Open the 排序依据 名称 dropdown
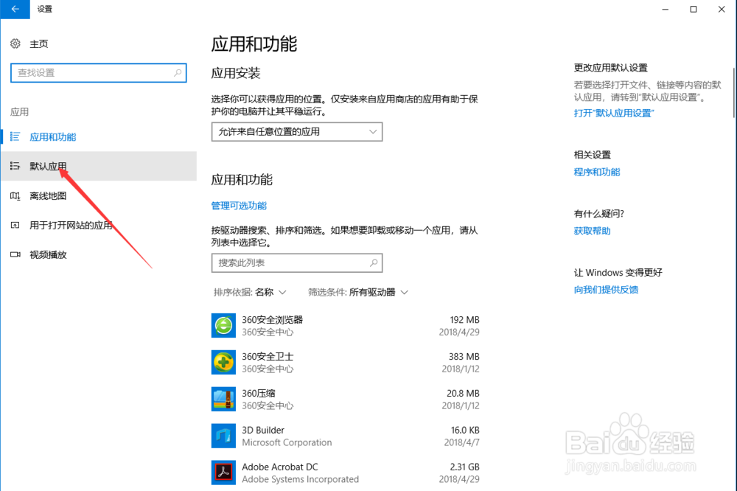Screen dimensions: 737x491 [250, 292]
